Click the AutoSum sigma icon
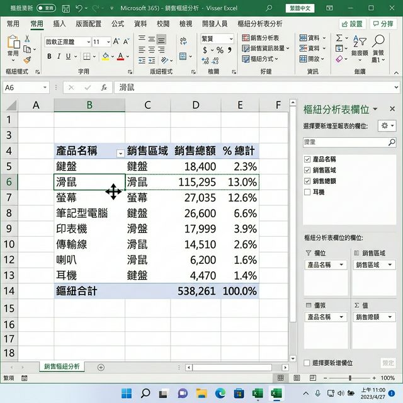 pos(339,38)
